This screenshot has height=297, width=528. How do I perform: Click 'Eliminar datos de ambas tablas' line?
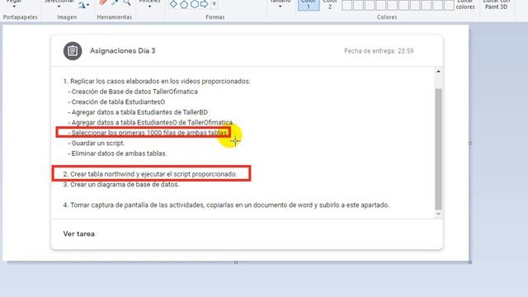(117, 153)
